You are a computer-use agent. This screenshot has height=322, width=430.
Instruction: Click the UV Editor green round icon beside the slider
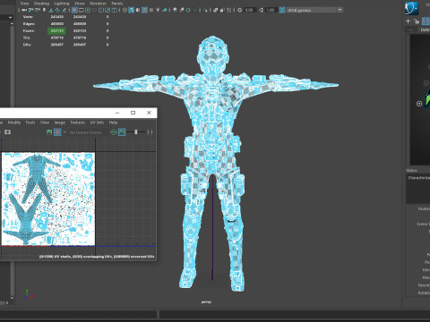coord(114,131)
